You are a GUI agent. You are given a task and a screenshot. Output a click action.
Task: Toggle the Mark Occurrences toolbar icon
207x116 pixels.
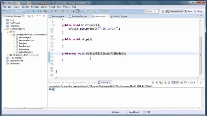click(x=78, y=11)
